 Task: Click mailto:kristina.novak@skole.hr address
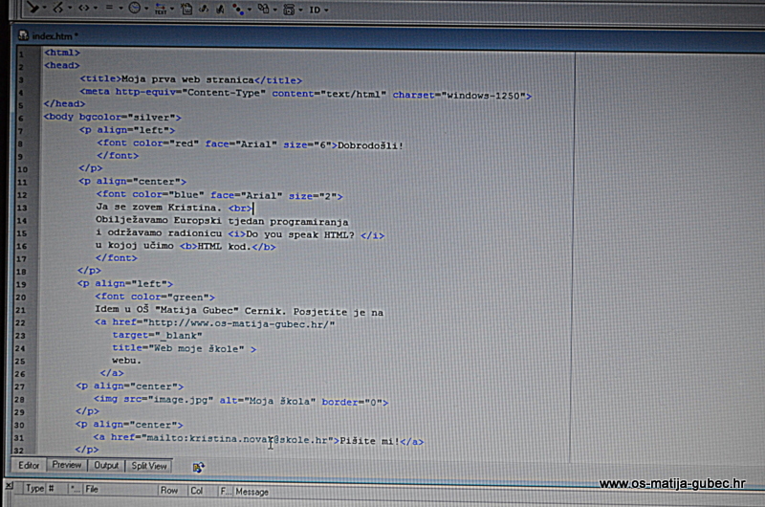click(x=236, y=439)
